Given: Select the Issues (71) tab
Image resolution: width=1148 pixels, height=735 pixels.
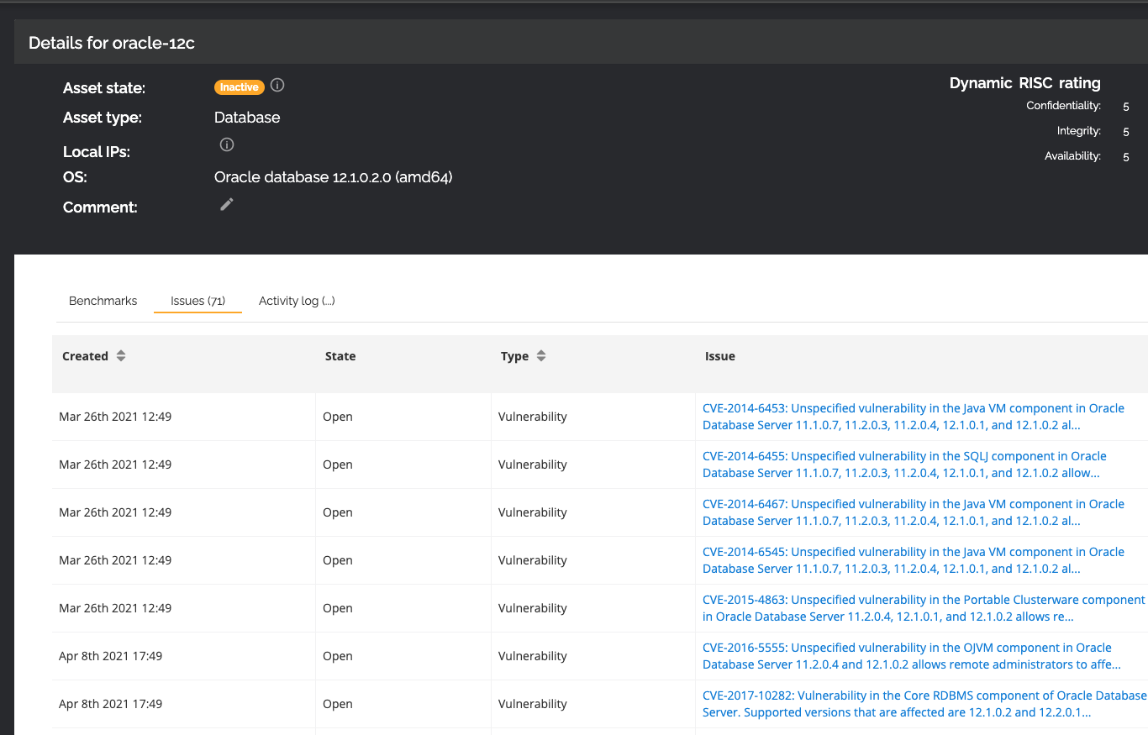Looking at the screenshot, I should coord(197,301).
